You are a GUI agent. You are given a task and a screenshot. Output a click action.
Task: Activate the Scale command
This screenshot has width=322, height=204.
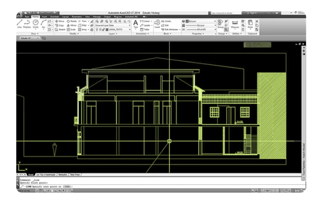pos(71,29)
